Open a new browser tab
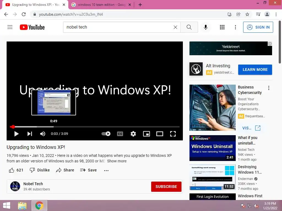Screen dimensions: 282x211 [x=140, y=5]
